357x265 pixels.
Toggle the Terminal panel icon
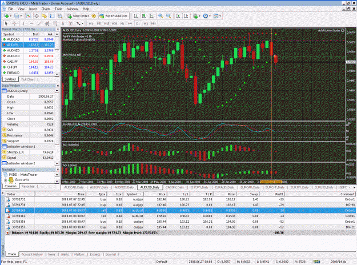click(x=52, y=16)
